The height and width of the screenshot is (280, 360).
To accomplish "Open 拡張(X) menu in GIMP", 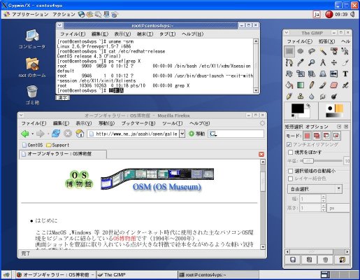I will [326, 41].
